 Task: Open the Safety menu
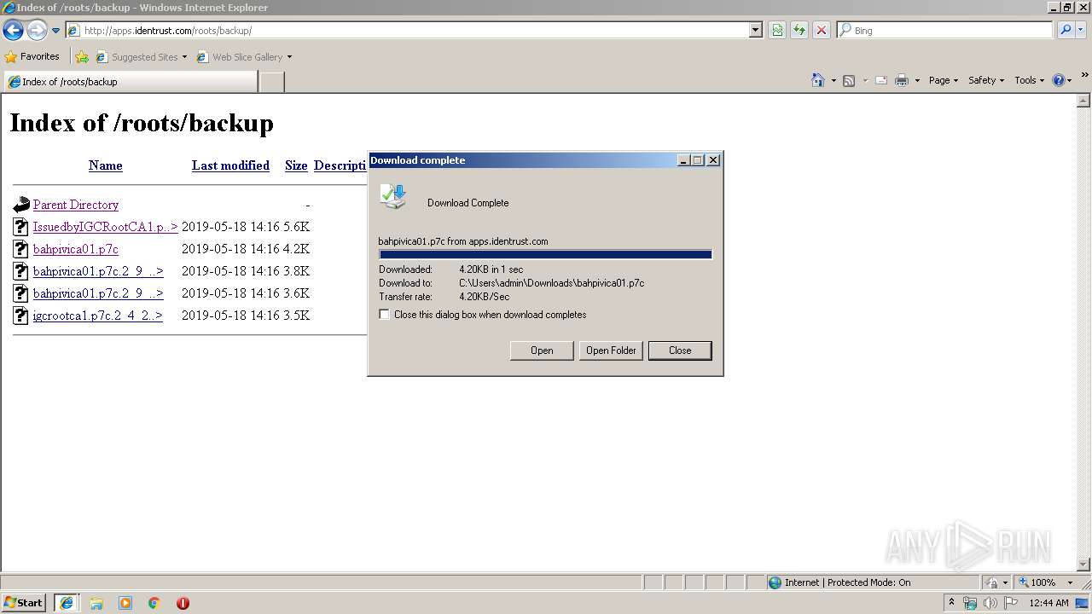pos(985,80)
